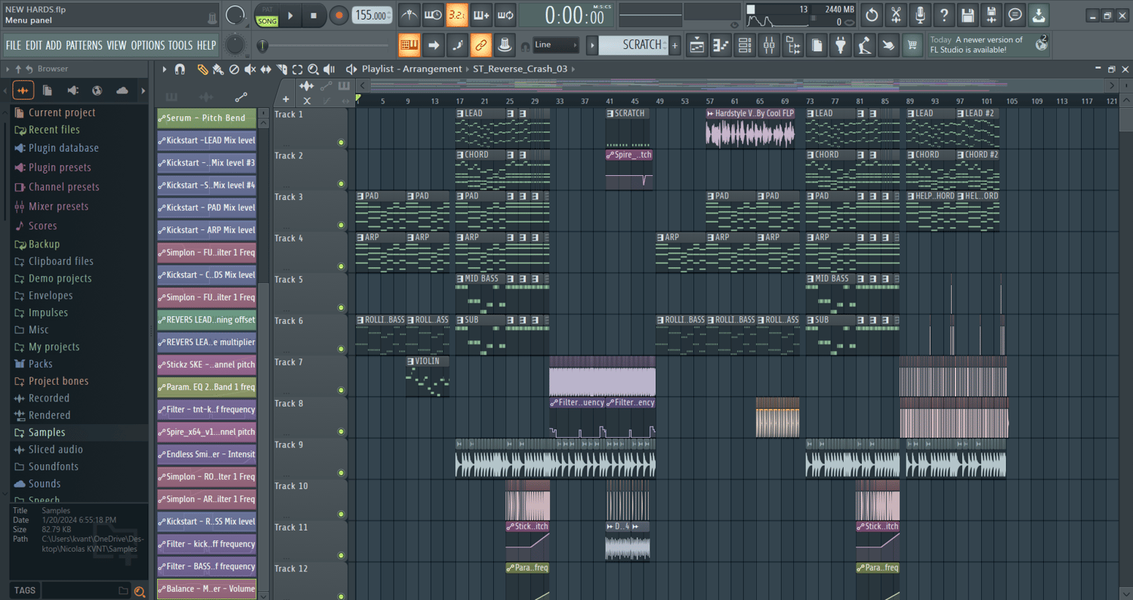Open audio editor scissors icon
Viewport: 1133px width, 600px height.
[x=896, y=14]
